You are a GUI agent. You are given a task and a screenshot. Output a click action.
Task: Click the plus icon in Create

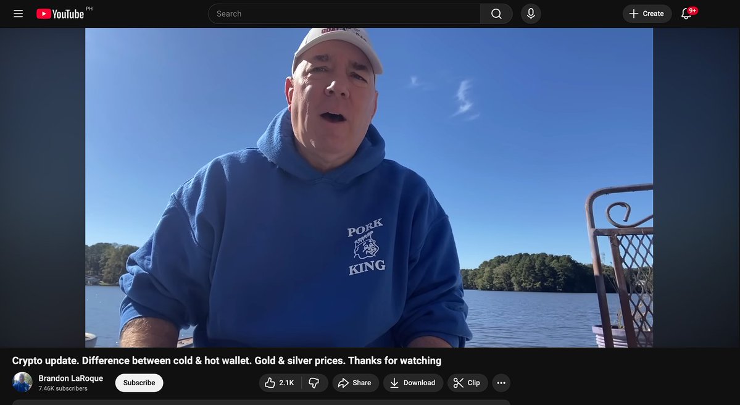pyautogui.click(x=634, y=14)
